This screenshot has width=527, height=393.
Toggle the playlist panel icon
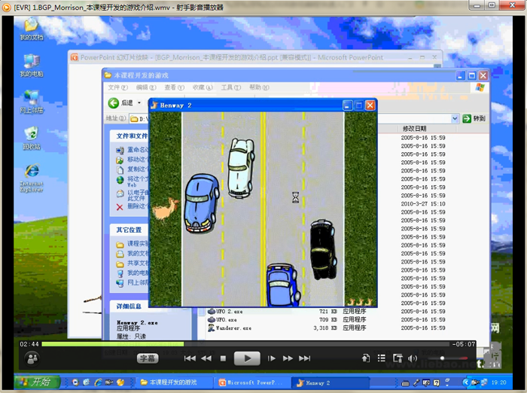[382, 358]
